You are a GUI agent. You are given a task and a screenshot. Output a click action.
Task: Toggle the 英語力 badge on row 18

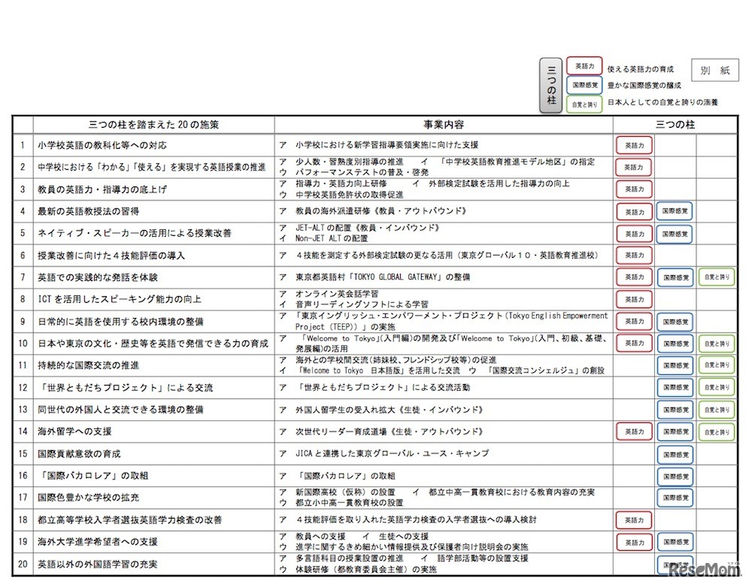click(x=634, y=519)
